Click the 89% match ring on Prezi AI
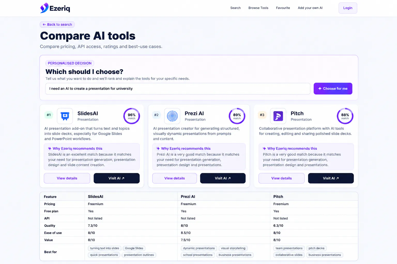The width and height of the screenshot is (397, 264). (x=237, y=116)
